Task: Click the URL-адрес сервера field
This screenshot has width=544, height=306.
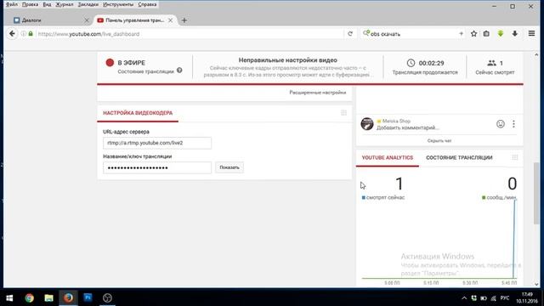Action: [x=157, y=143]
